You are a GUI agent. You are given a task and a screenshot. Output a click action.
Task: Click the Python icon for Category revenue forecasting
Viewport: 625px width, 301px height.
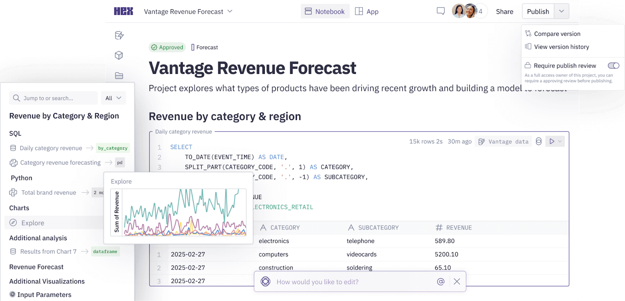[x=14, y=162]
